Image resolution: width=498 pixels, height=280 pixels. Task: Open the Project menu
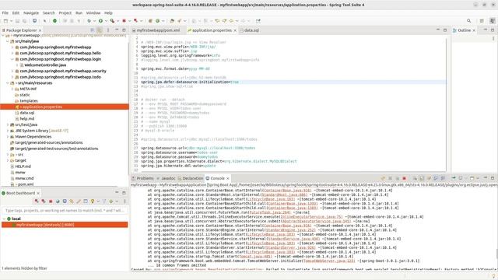coord(65,13)
